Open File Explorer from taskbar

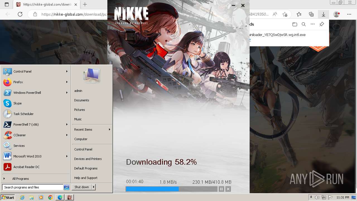click(x=32, y=197)
